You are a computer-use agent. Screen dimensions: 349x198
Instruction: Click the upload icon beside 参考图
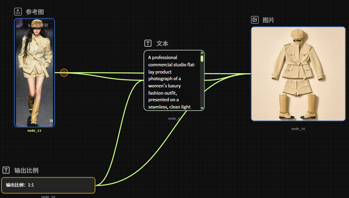pyautogui.click(x=18, y=11)
